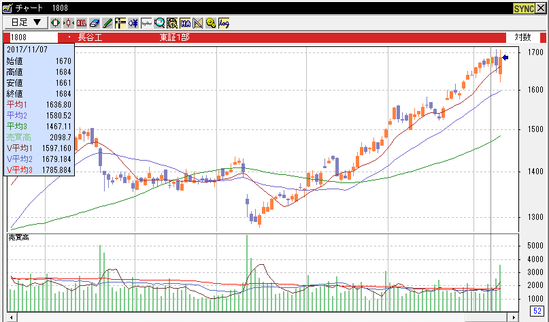Viewport: 549px width, 322px height.
Task: Click the red ALL display icon
Action: click(x=82, y=22)
